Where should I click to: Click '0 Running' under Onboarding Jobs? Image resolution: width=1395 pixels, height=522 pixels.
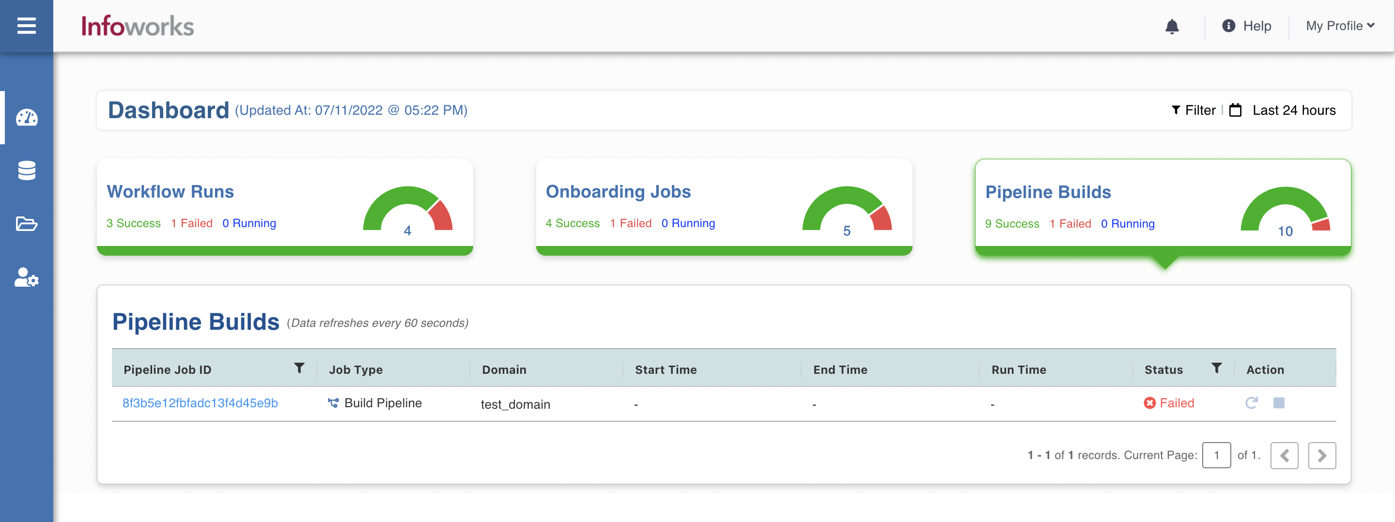(x=688, y=223)
